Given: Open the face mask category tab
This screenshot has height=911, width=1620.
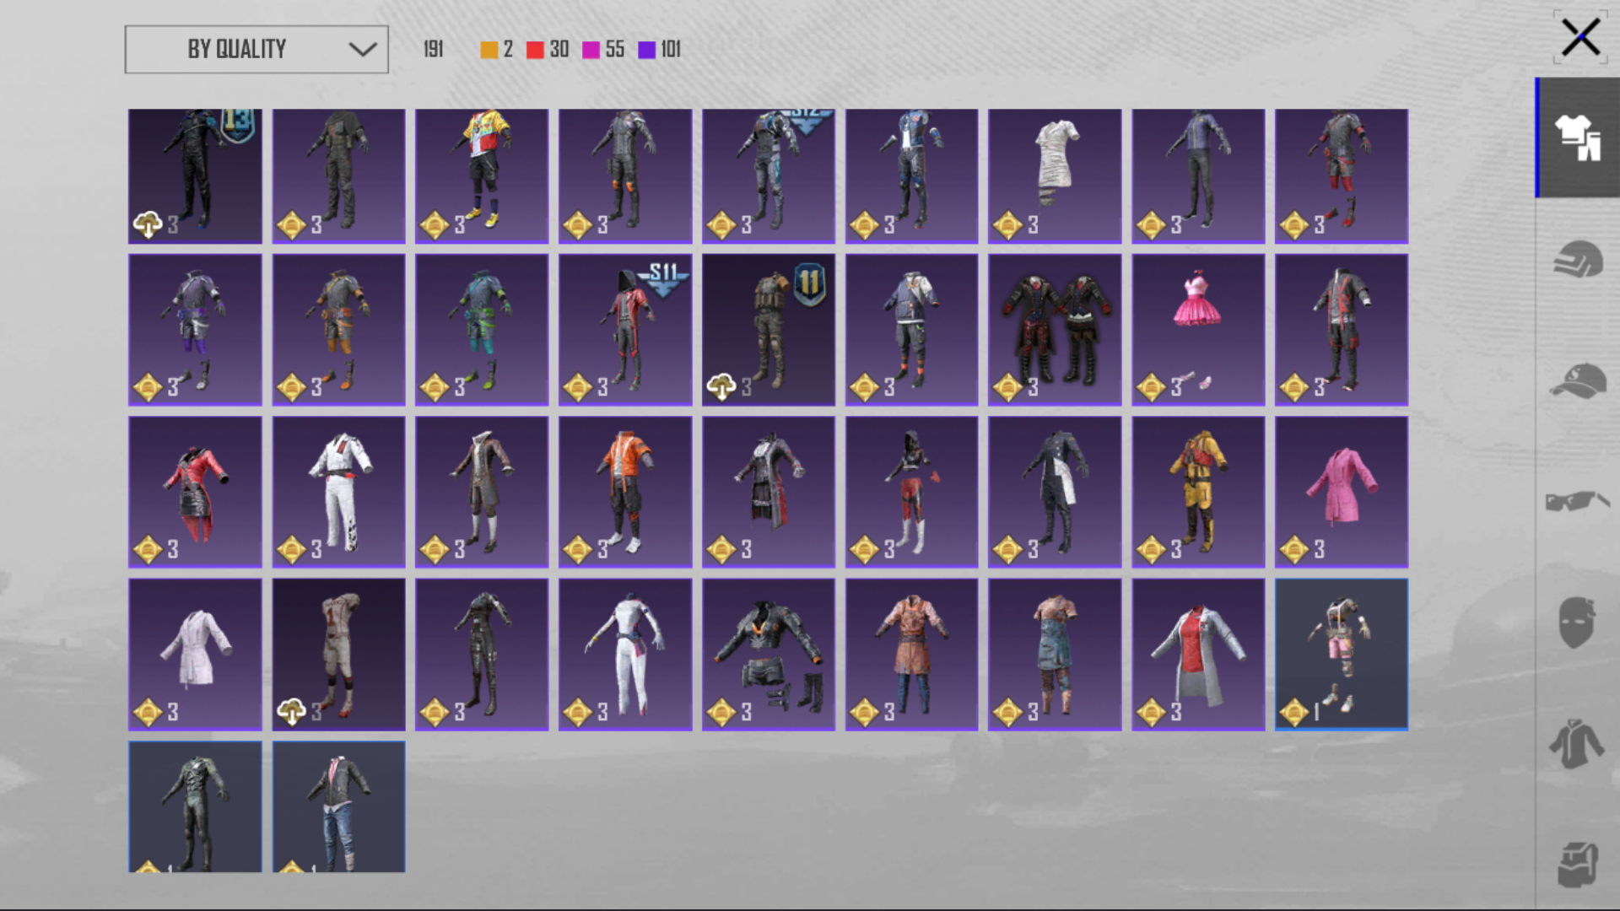Looking at the screenshot, I should click(x=1578, y=623).
